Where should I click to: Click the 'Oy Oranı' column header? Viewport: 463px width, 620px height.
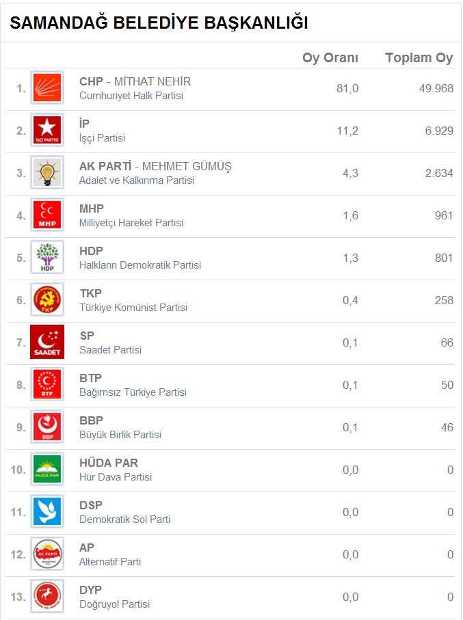[330, 58]
